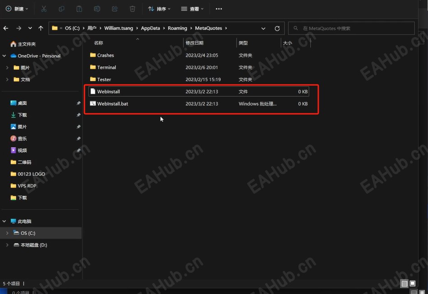
Task: Open the View dropdown menu
Action: click(192, 9)
